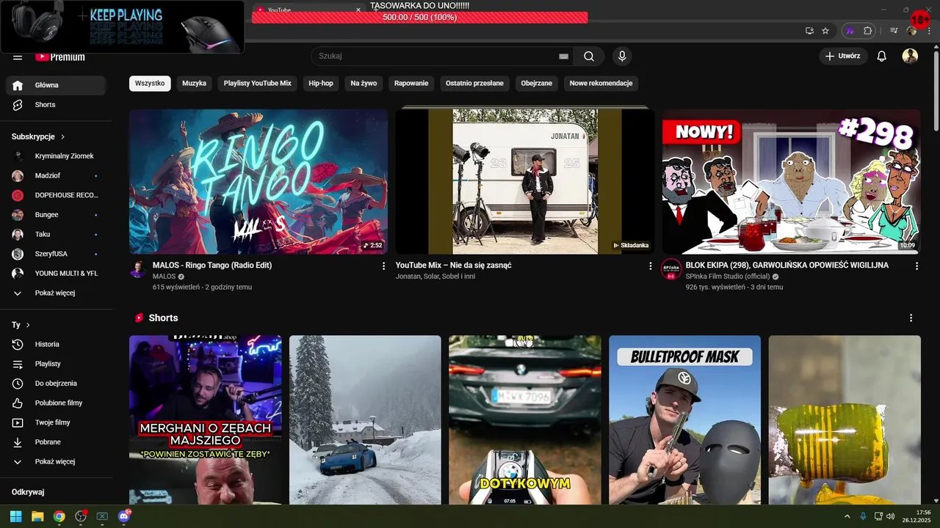Click the purple 7tv extension icon

point(850,31)
